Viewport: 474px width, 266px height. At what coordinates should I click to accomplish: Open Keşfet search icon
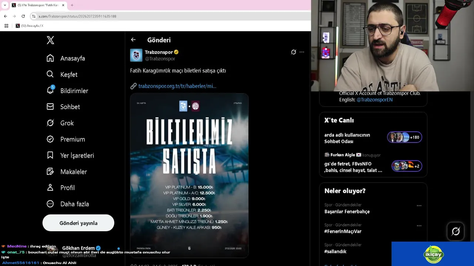pyautogui.click(x=50, y=74)
